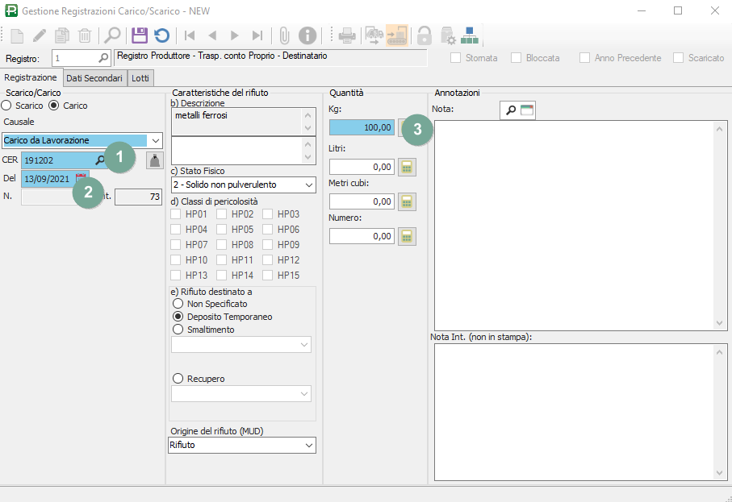Click the template button beside Nota search
The image size is (732, 502).
pos(527,110)
